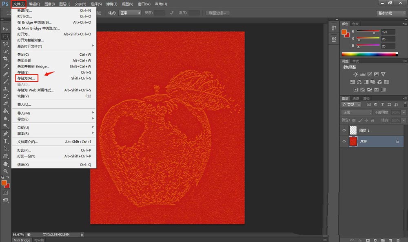Select the Move tool in the toolbox
The height and width of the screenshot is (242, 408).
[x=6, y=29]
